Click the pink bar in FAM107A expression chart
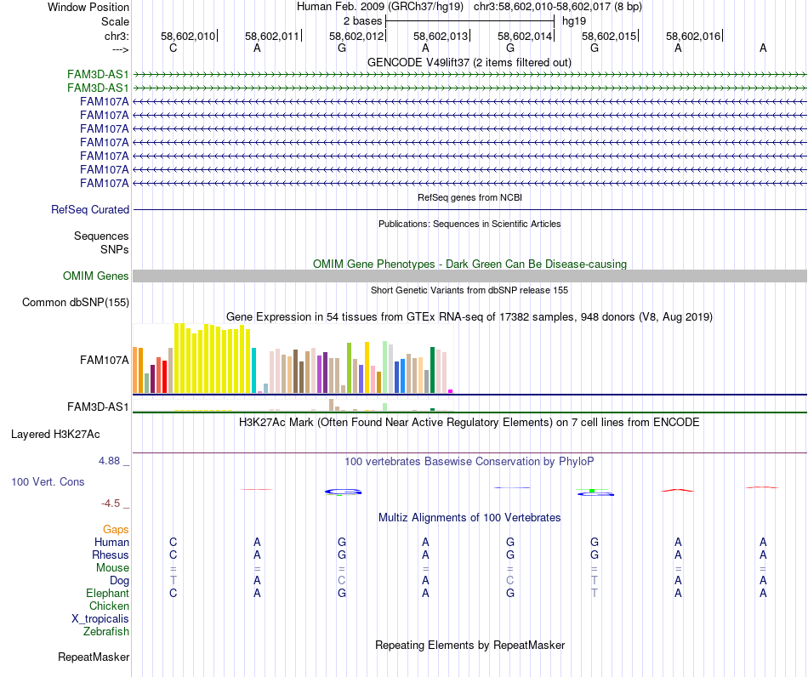The width and height of the screenshot is (808, 677). 373,379
